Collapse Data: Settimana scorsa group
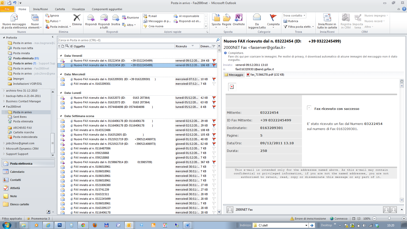Screen dimensions: 407x229 61,116
